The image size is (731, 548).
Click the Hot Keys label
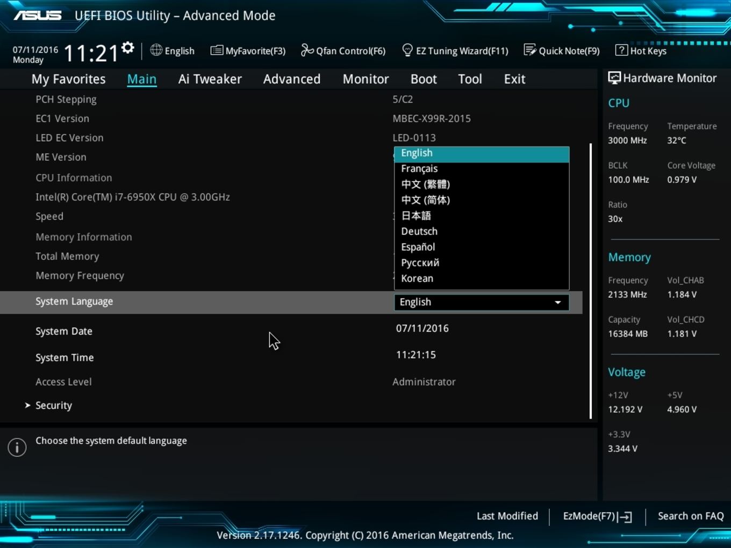coord(648,51)
